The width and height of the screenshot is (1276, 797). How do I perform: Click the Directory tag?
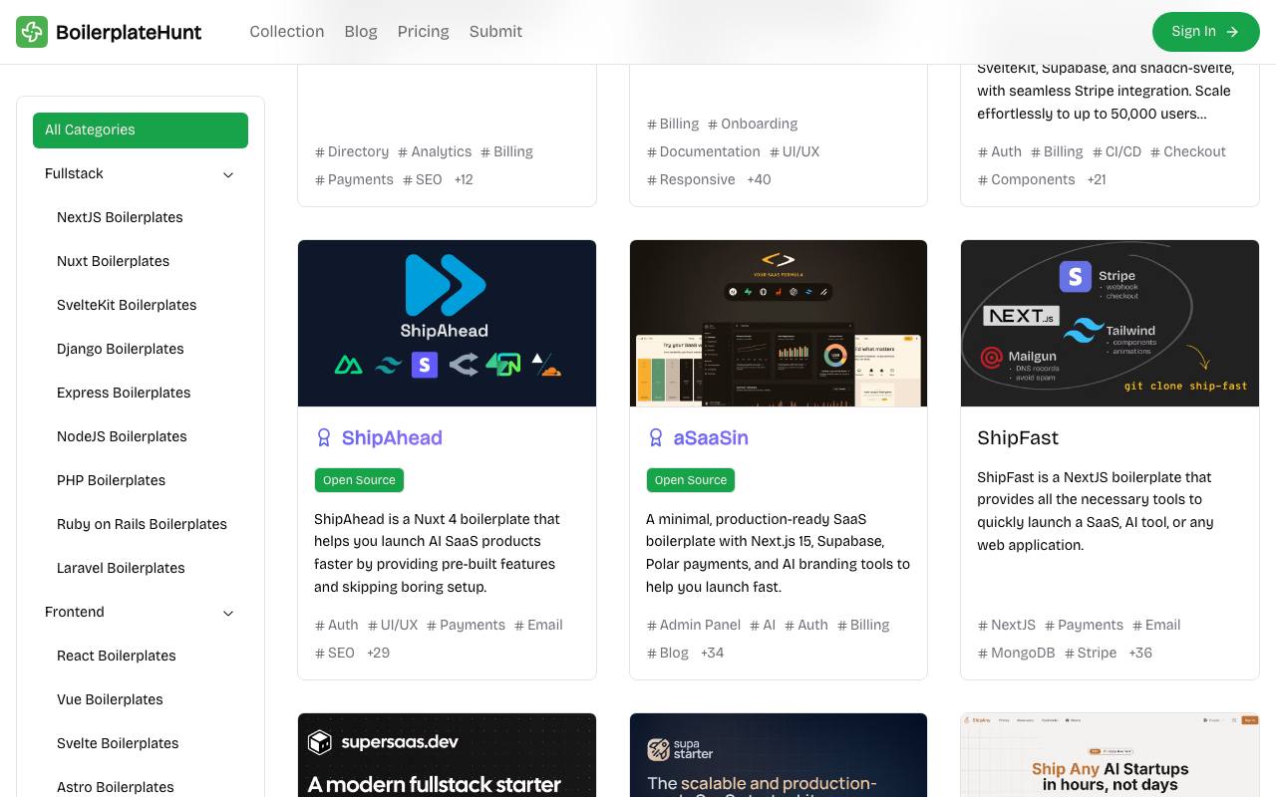(x=352, y=151)
